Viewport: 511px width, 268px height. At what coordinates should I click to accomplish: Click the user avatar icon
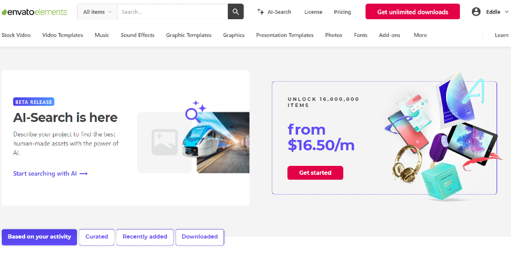476,11
